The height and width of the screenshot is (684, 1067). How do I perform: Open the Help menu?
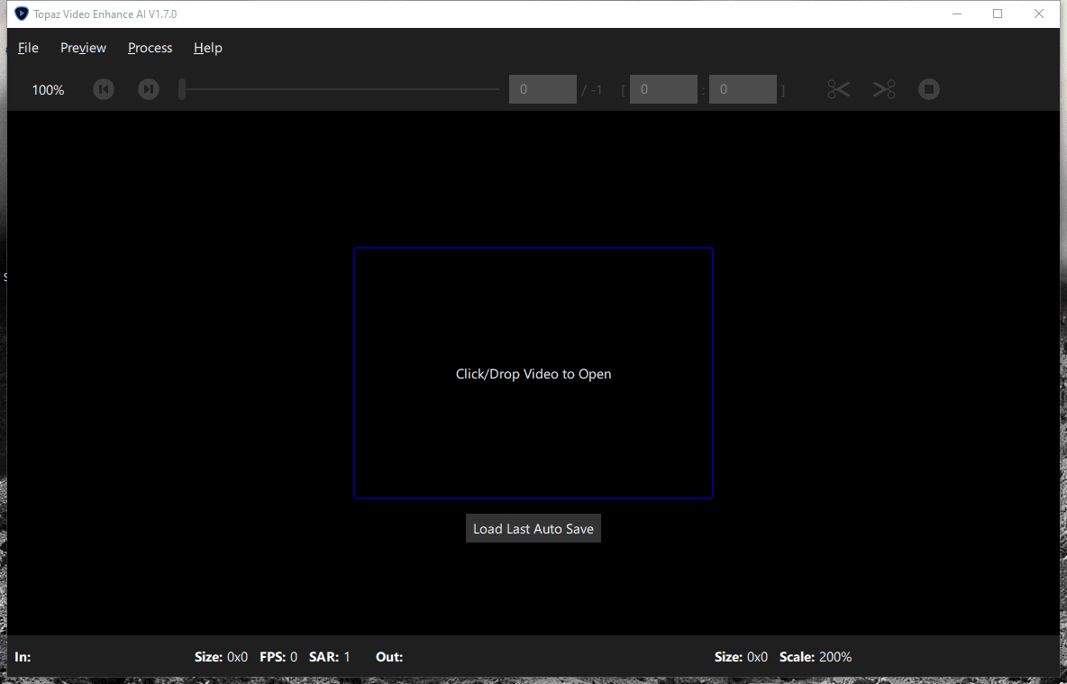click(207, 48)
